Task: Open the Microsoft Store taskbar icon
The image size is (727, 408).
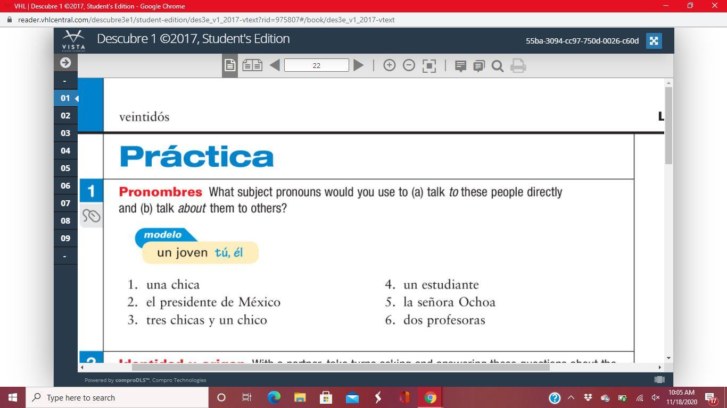Action: [x=326, y=397]
